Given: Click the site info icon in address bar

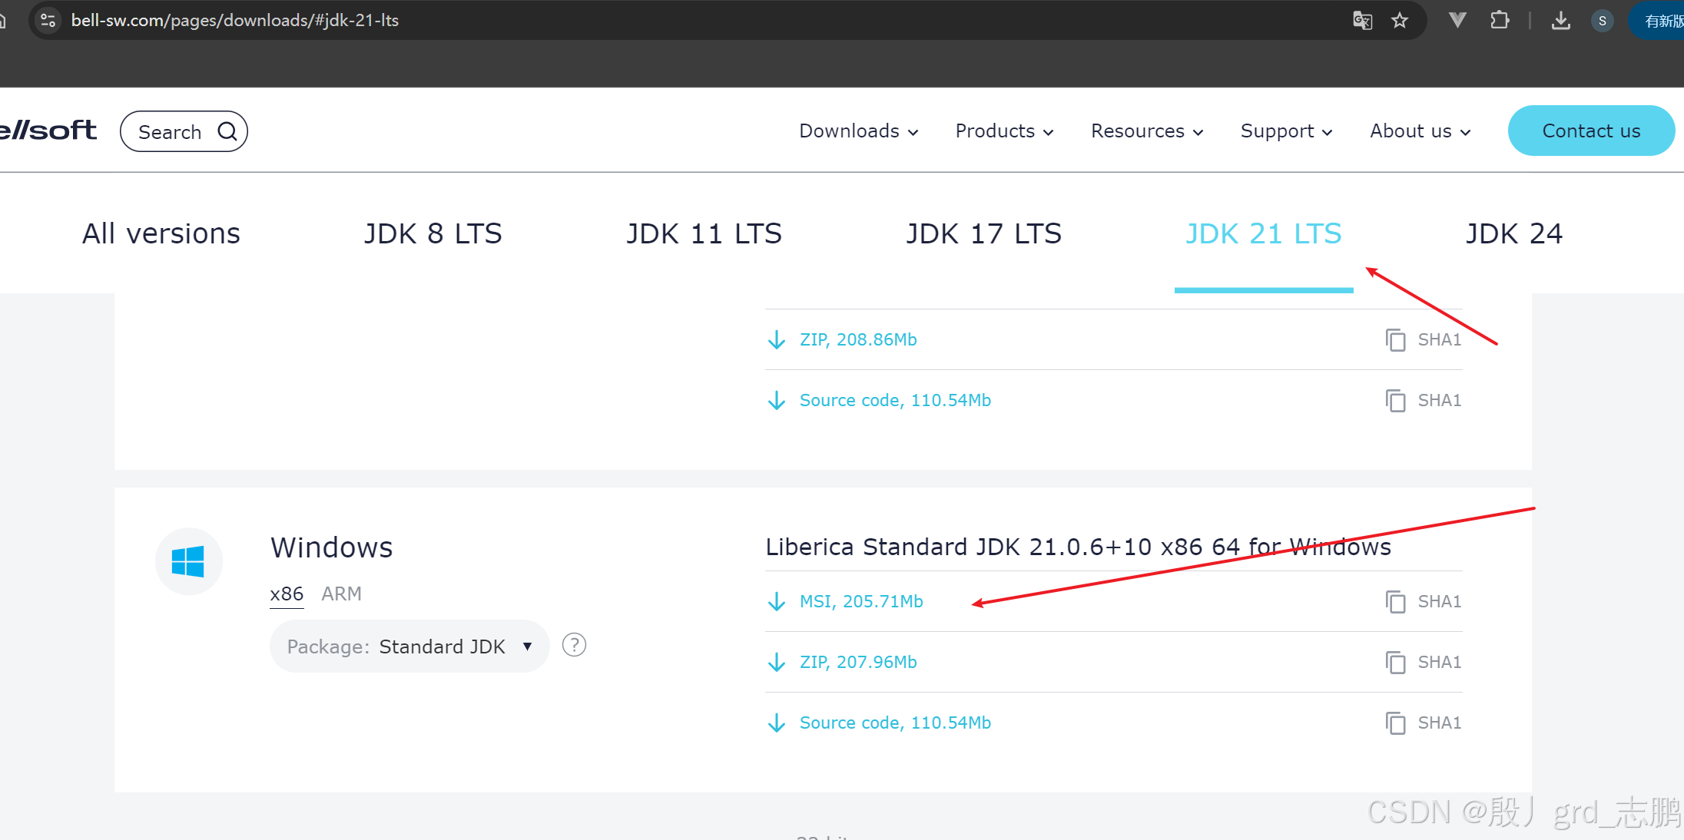Looking at the screenshot, I should [x=48, y=21].
